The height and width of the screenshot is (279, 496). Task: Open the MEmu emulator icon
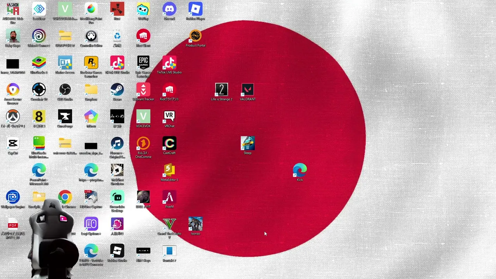click(91, 116)
